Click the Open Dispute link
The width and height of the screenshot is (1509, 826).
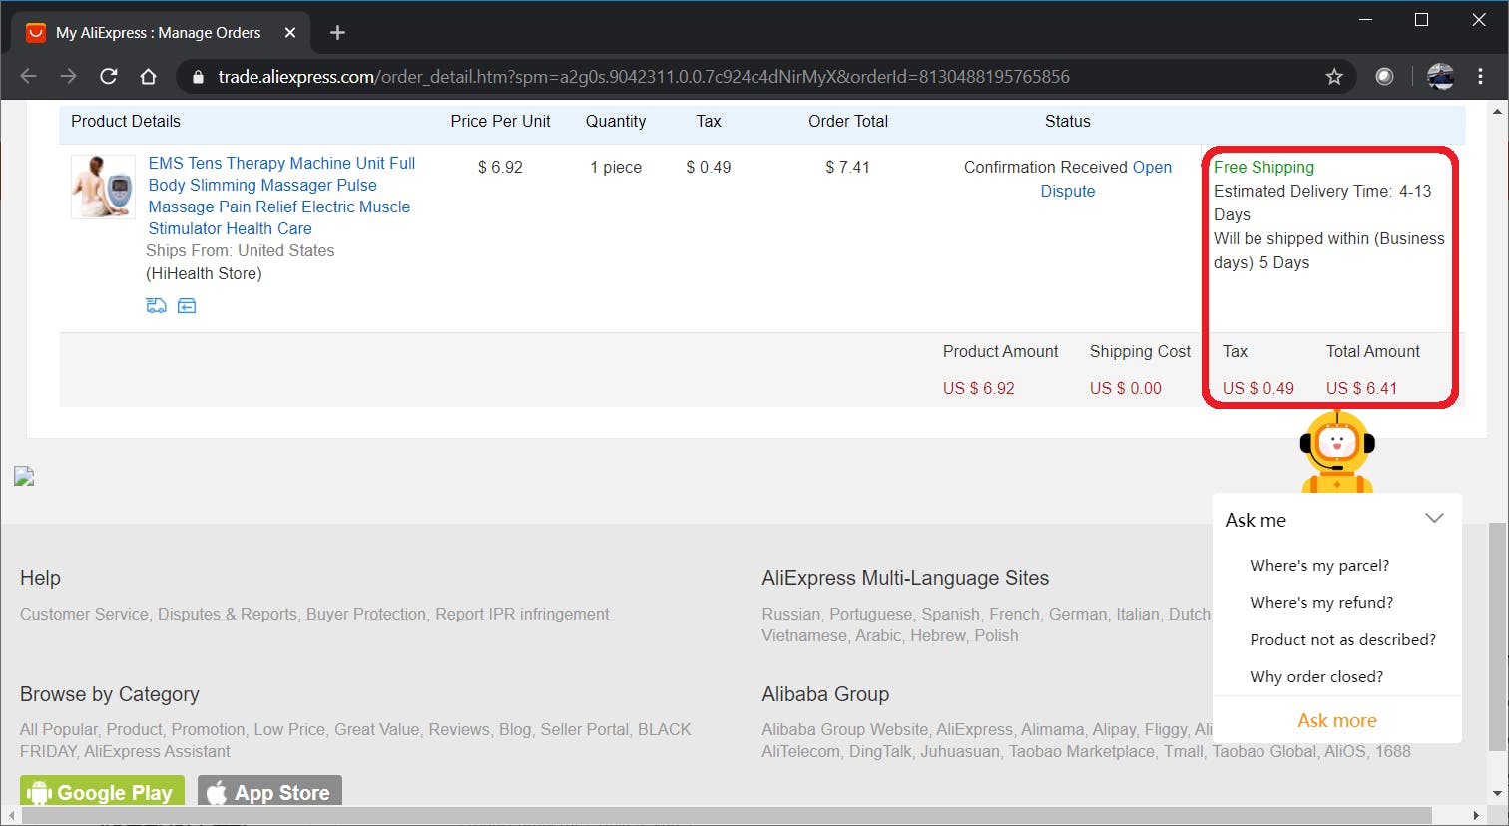point(1106,179)
